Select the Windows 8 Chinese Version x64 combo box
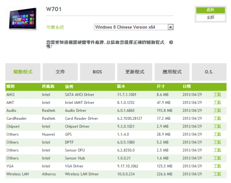Image resolution: width=231 pixels, height=183 pixels. [x=134, y=27]
